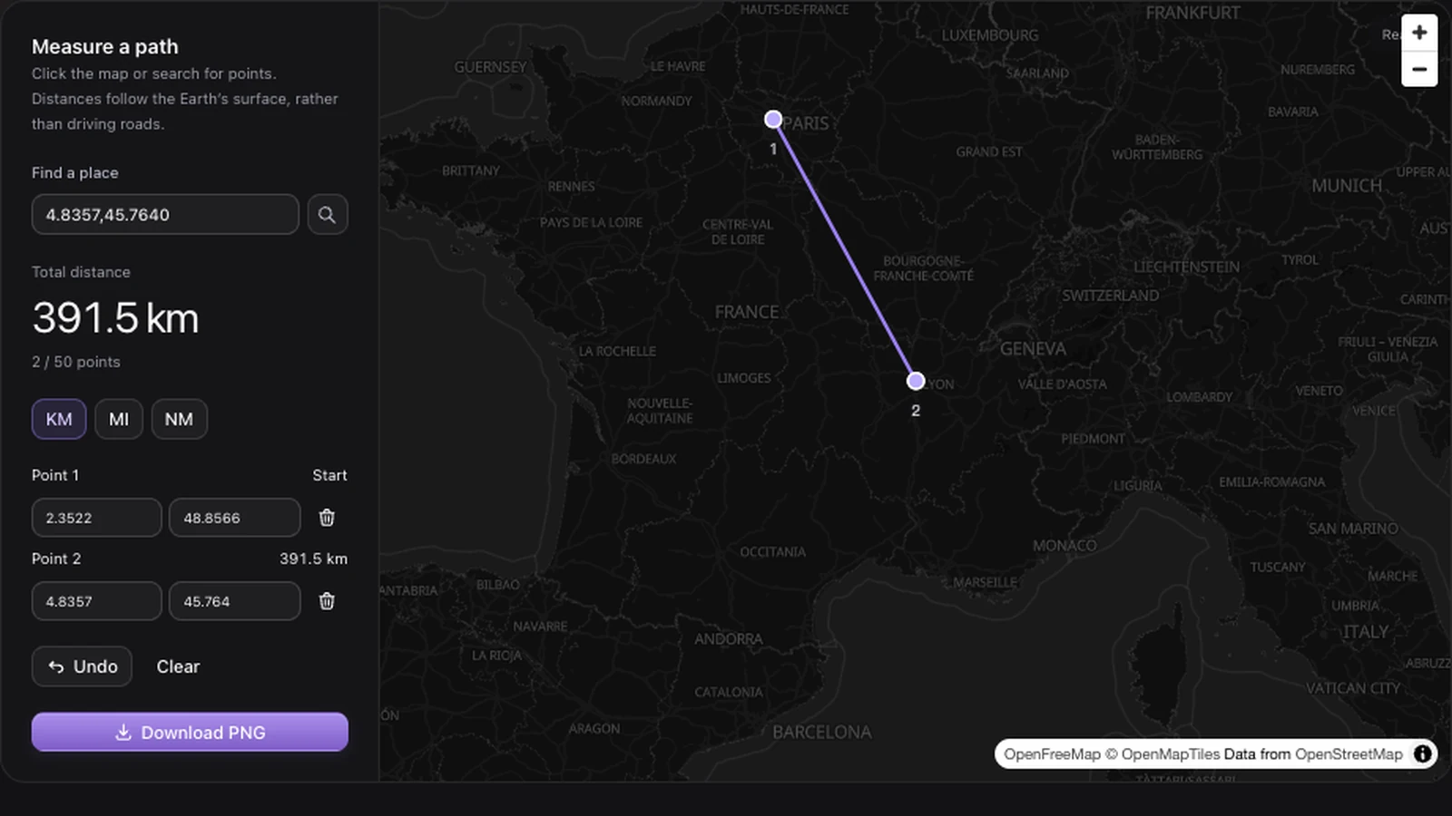Screen dimensions: 1452x816
Task: Switch units to NM
Action: tap(179, 419)
